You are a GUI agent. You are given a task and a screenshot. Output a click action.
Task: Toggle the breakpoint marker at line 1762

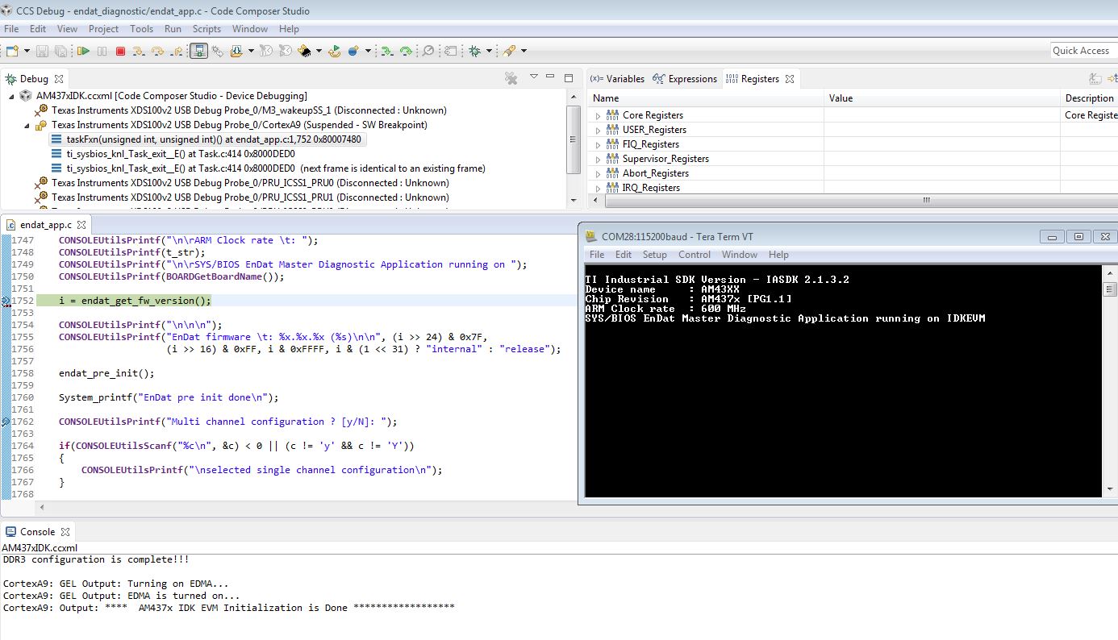coord(6,422)
